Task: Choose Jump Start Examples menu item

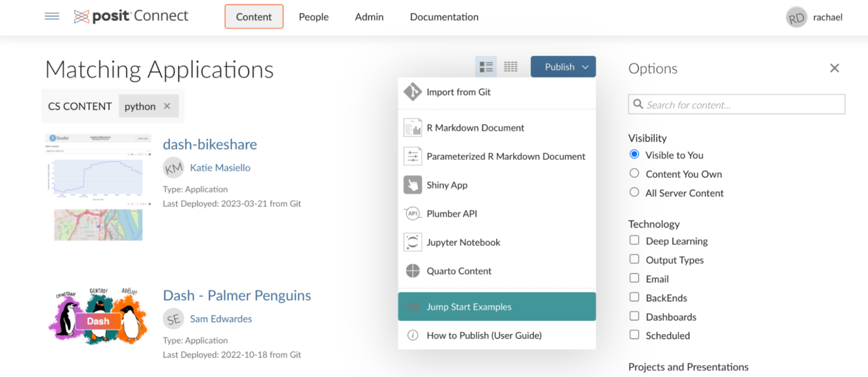Action: (x=497, y=307)
